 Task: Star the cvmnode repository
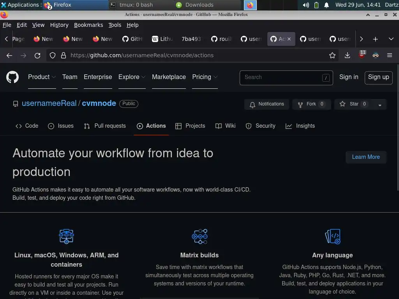pos(354,104)
